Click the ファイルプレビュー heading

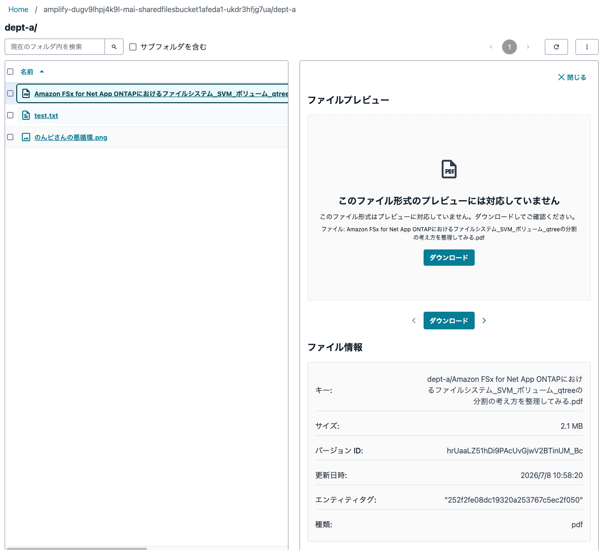tap(348, 100)
